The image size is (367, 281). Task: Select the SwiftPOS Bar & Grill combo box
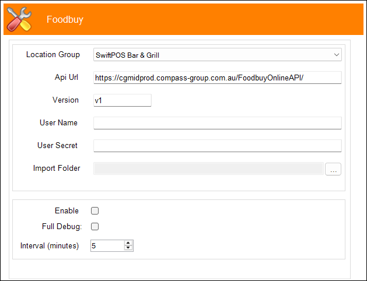point(218,55)
